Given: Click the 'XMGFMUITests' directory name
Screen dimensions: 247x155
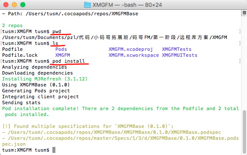Looking at the screenshot, I should (179, 55).
